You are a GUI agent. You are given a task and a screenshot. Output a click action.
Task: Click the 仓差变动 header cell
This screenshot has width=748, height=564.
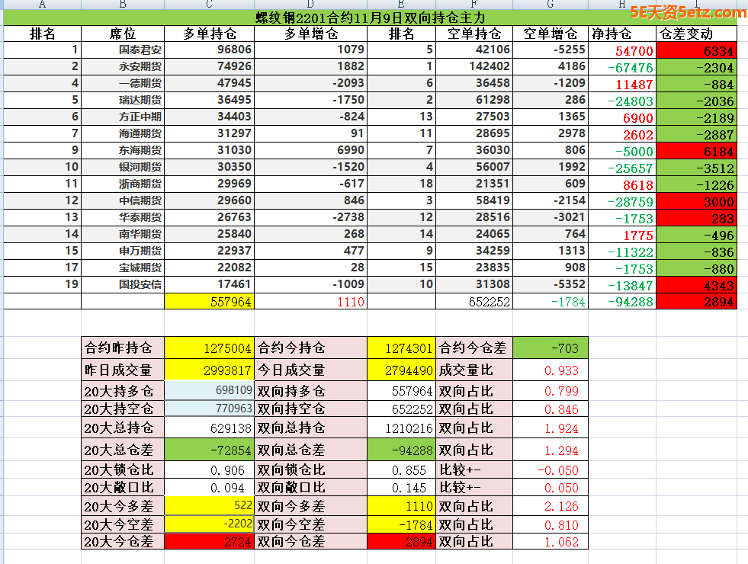pos(696,34)
